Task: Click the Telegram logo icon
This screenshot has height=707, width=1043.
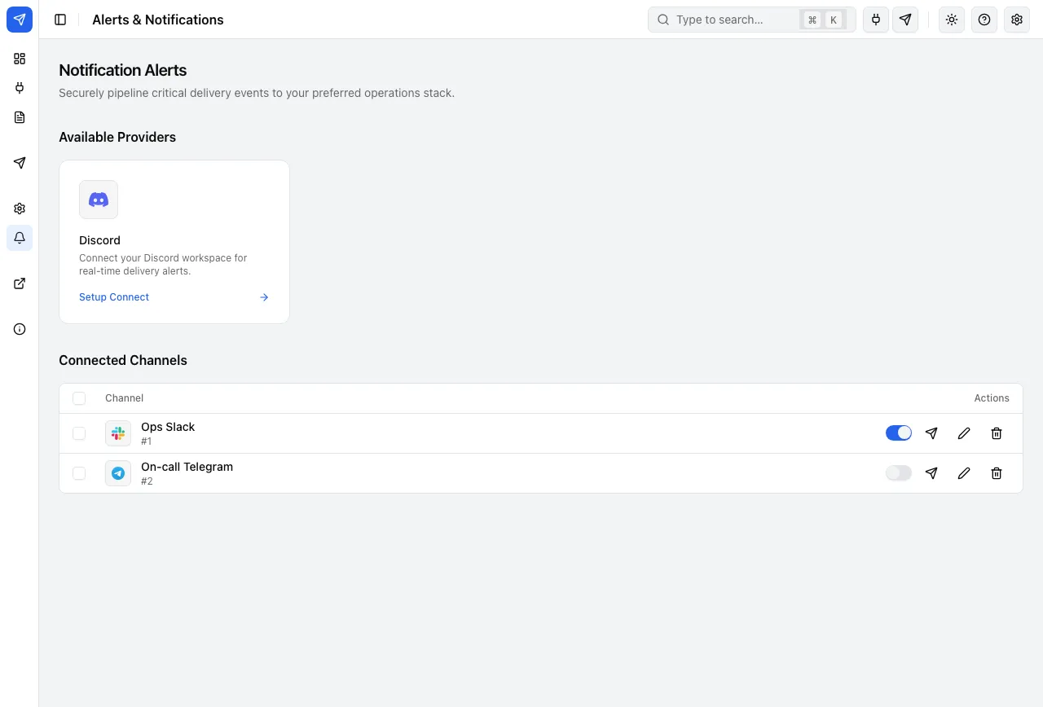Action: (x=118, y=473)
